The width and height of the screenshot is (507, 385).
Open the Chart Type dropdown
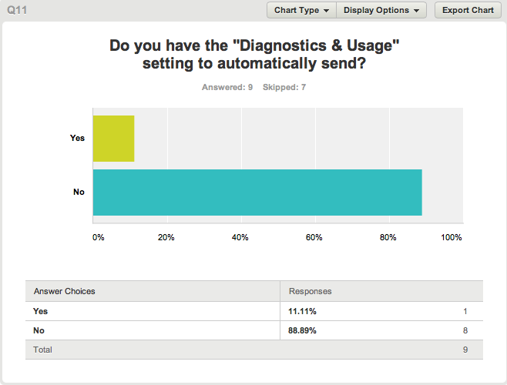(x=301, y=10)
